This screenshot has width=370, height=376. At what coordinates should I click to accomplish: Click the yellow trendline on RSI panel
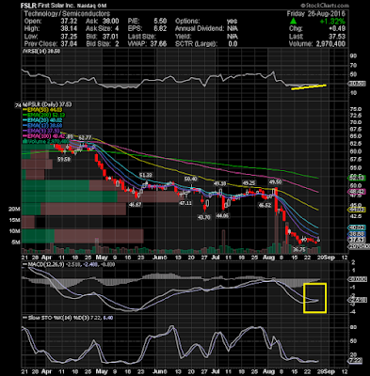(x=309, y=86)
